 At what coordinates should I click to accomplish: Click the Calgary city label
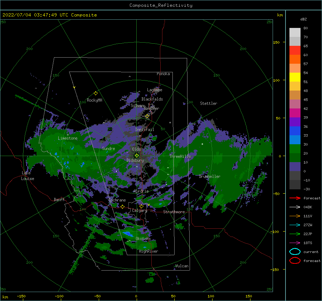140,210
